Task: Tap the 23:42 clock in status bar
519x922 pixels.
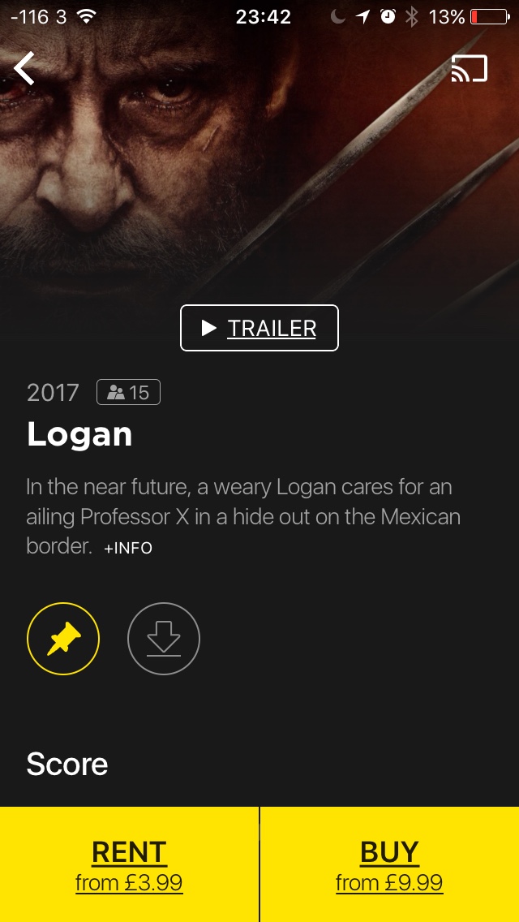Action: tap(264, 16)
